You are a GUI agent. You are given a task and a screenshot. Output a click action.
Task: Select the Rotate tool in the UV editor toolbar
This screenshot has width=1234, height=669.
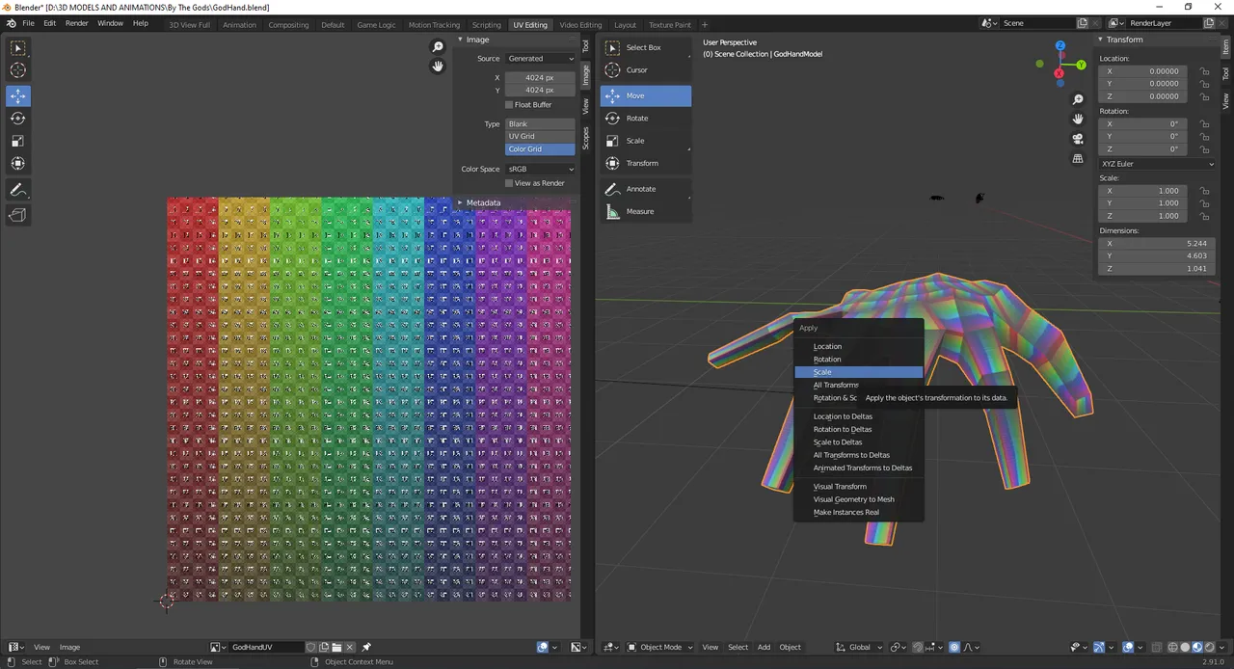click(17, 118)
